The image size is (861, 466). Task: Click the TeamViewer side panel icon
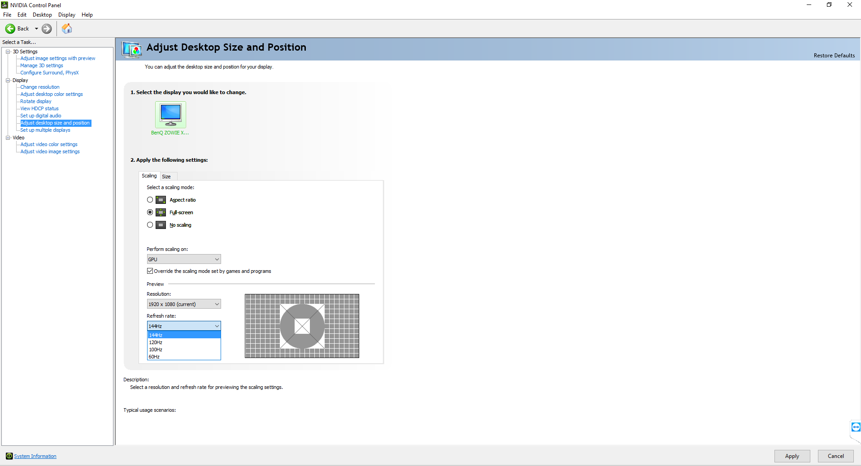[x=856, y=427]
